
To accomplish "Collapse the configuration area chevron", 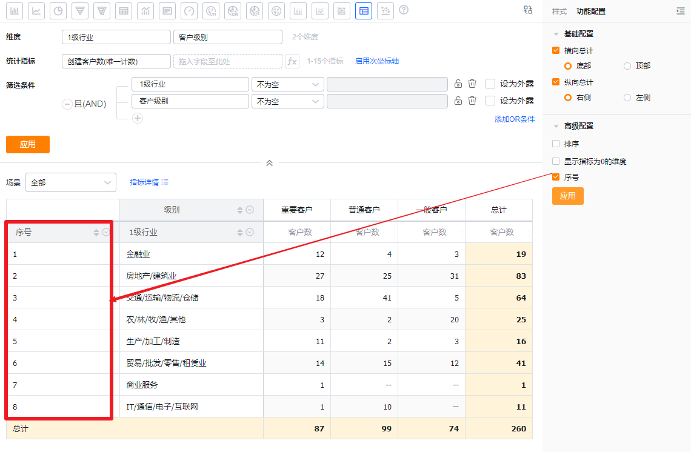I will tap(270, 163).
